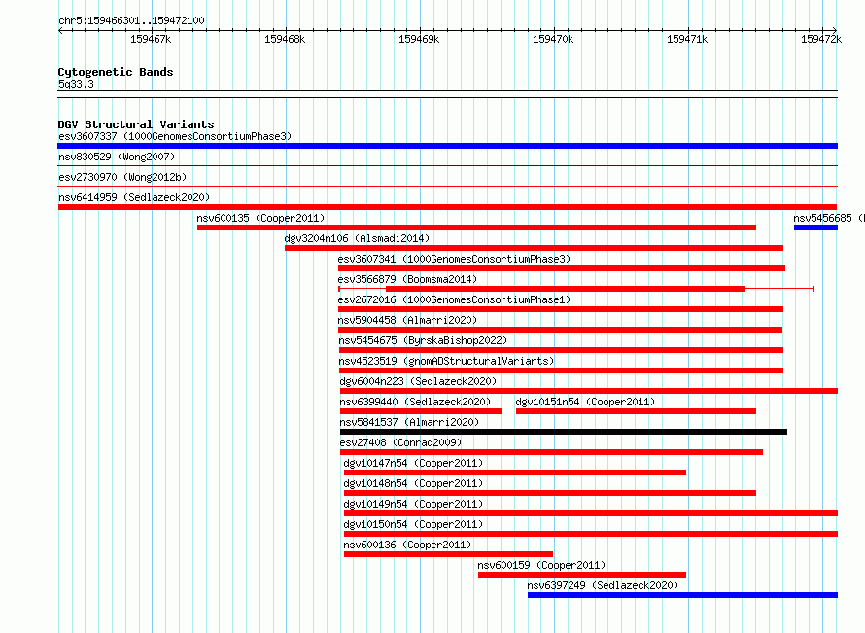Click nsv6397249 (Sedlazeck2020) label
Image resolution: width=865 pixels, height=633 pixels.
coord(603,585)
